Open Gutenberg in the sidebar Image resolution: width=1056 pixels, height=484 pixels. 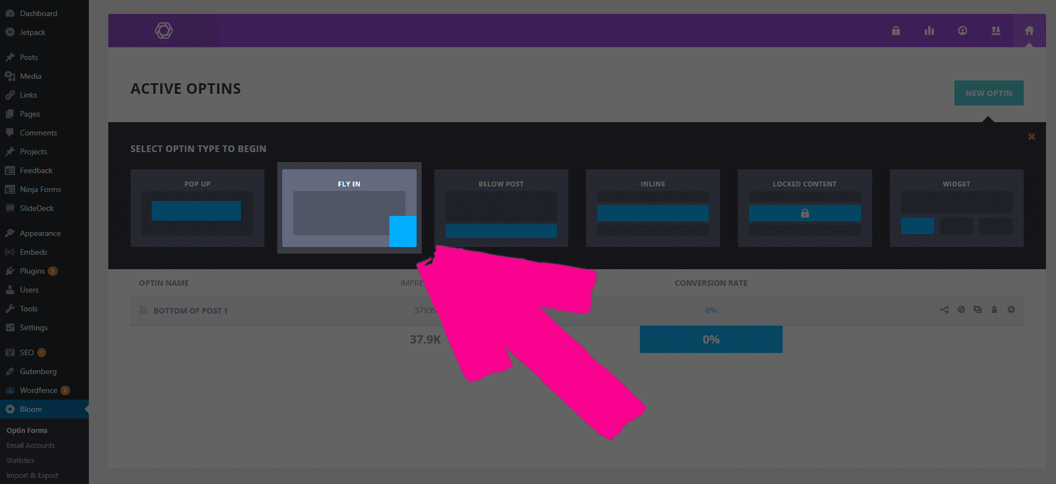tap(44, 371)
